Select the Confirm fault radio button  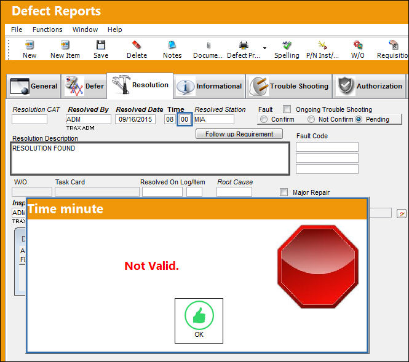(264, 119)
